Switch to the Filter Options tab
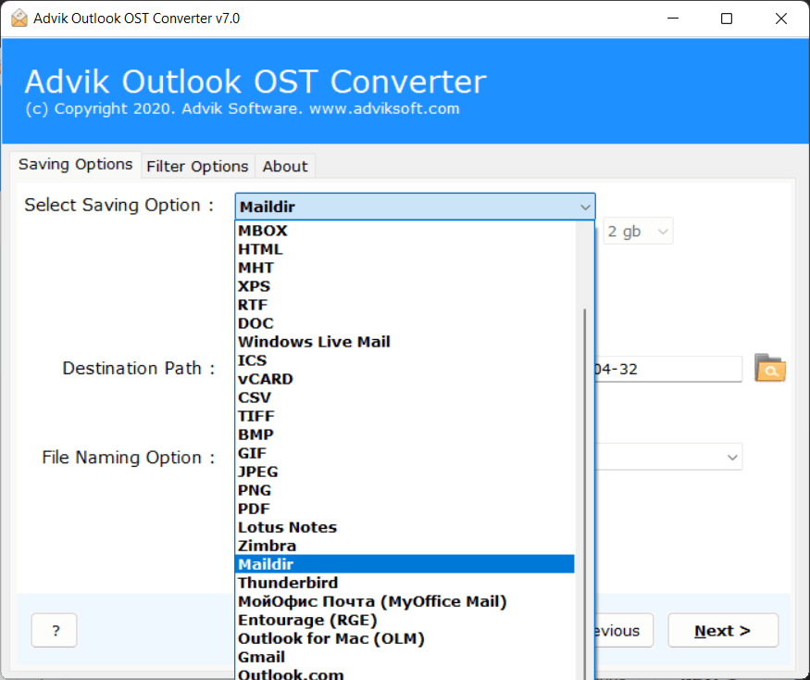Viewport: 810px width, 680px height. pos(197,167)
